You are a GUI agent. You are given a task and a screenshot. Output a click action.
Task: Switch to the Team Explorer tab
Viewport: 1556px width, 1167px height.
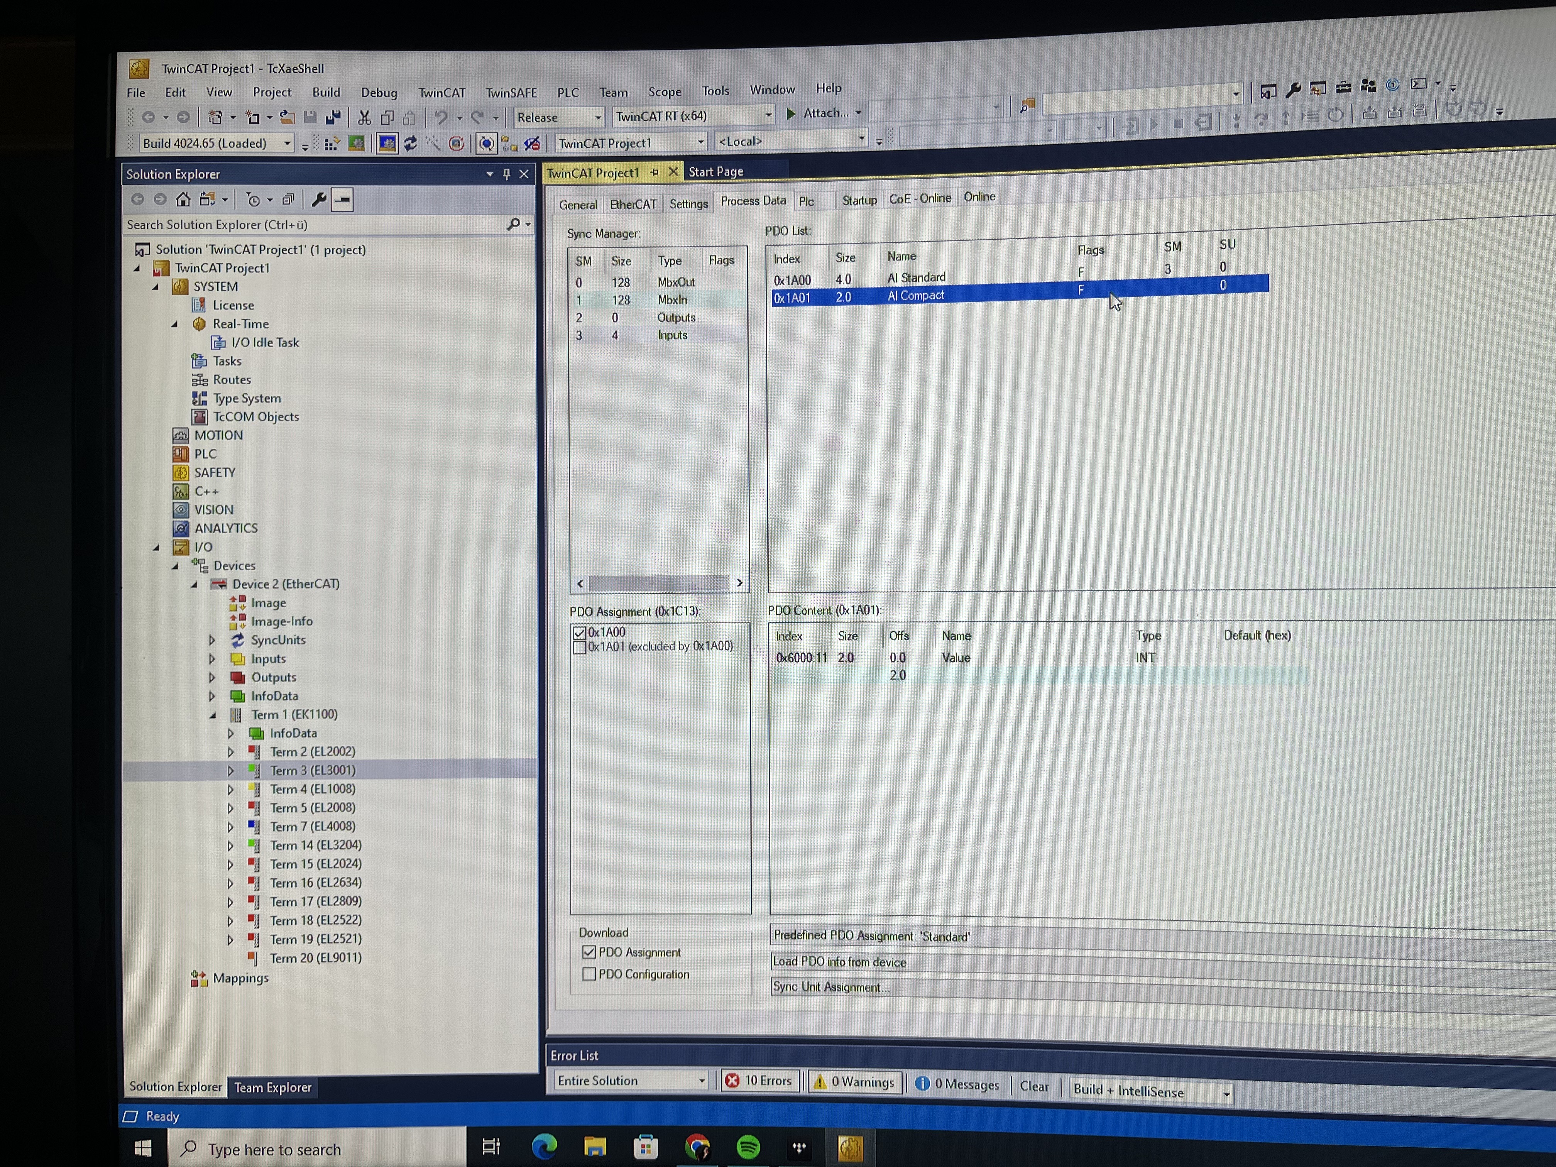tap(273, 1088)
